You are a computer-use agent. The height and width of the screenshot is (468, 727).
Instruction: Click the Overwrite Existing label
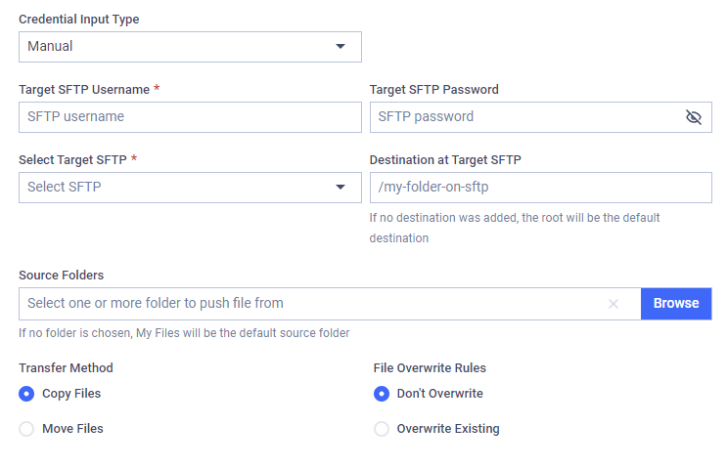(448, 429)
